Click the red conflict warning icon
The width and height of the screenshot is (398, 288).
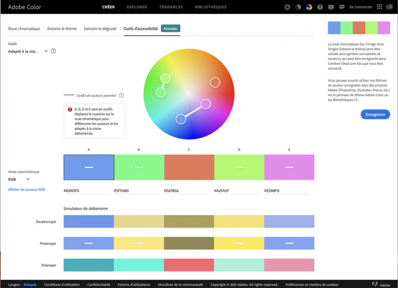coord(70,109)
